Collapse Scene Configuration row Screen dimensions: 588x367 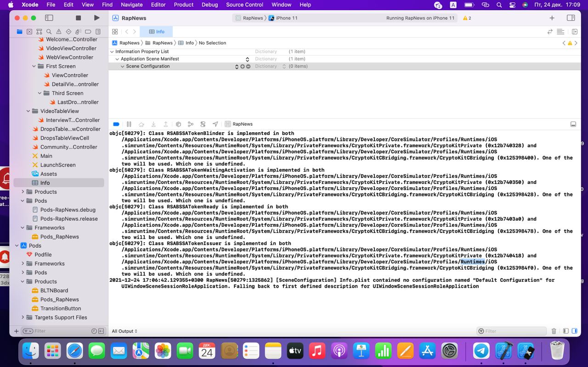pyautogui.click(x=123, y=67)
